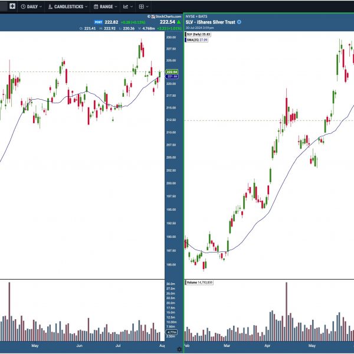Click the green 222.54 price marker on axis
The width and height of the screenshot is (354, 354).
click(172, 72)
